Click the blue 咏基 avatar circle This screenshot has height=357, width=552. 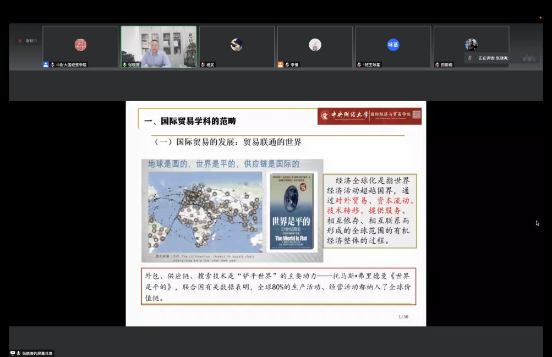[393, 45]
